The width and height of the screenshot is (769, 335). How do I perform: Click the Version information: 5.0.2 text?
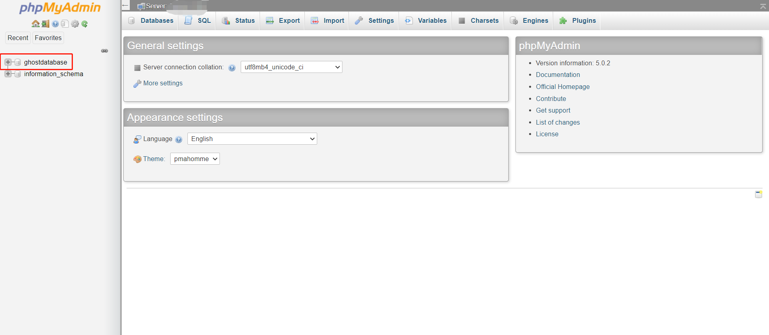[x=573, y=63]
